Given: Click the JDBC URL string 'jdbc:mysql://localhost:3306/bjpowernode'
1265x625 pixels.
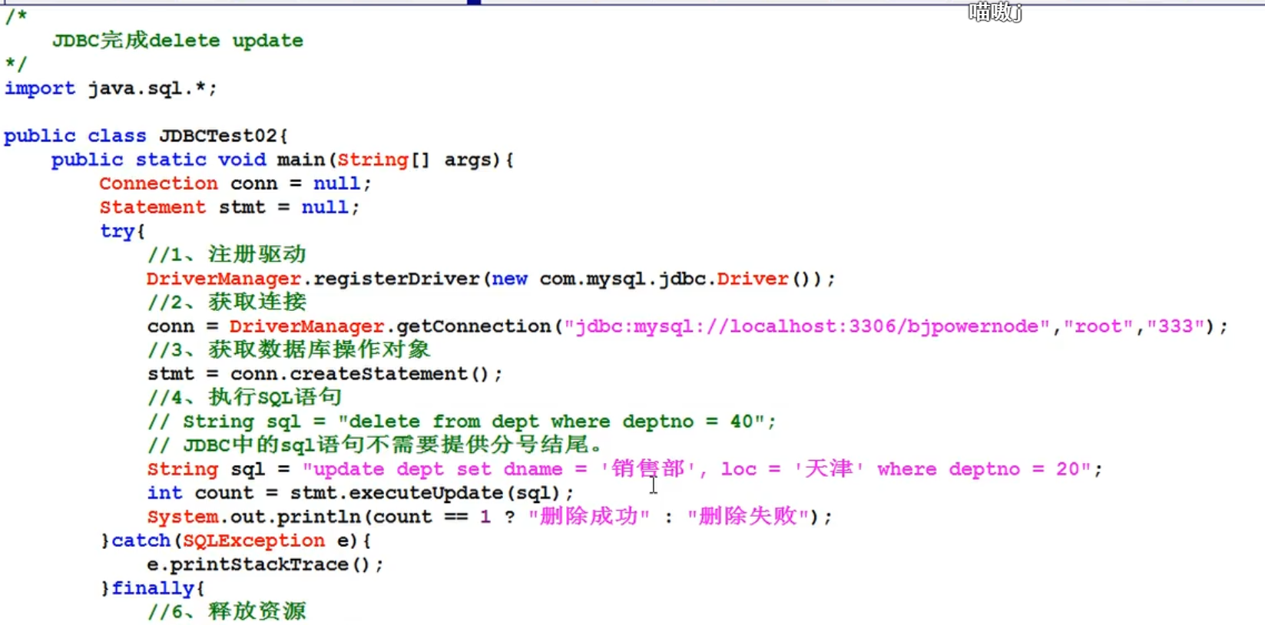Looking at the screenshot, I should click(806, 326).
